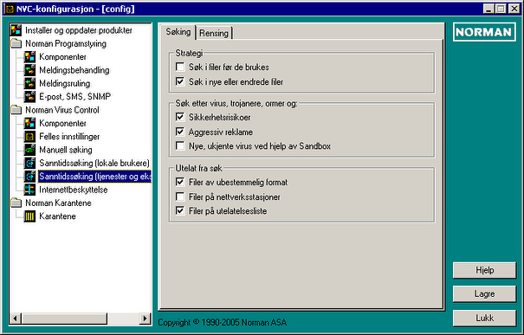This screenshot has height=335, width=524.
Task: Uncheck Filer på utelatelsesliste
Action: point(180,210)
